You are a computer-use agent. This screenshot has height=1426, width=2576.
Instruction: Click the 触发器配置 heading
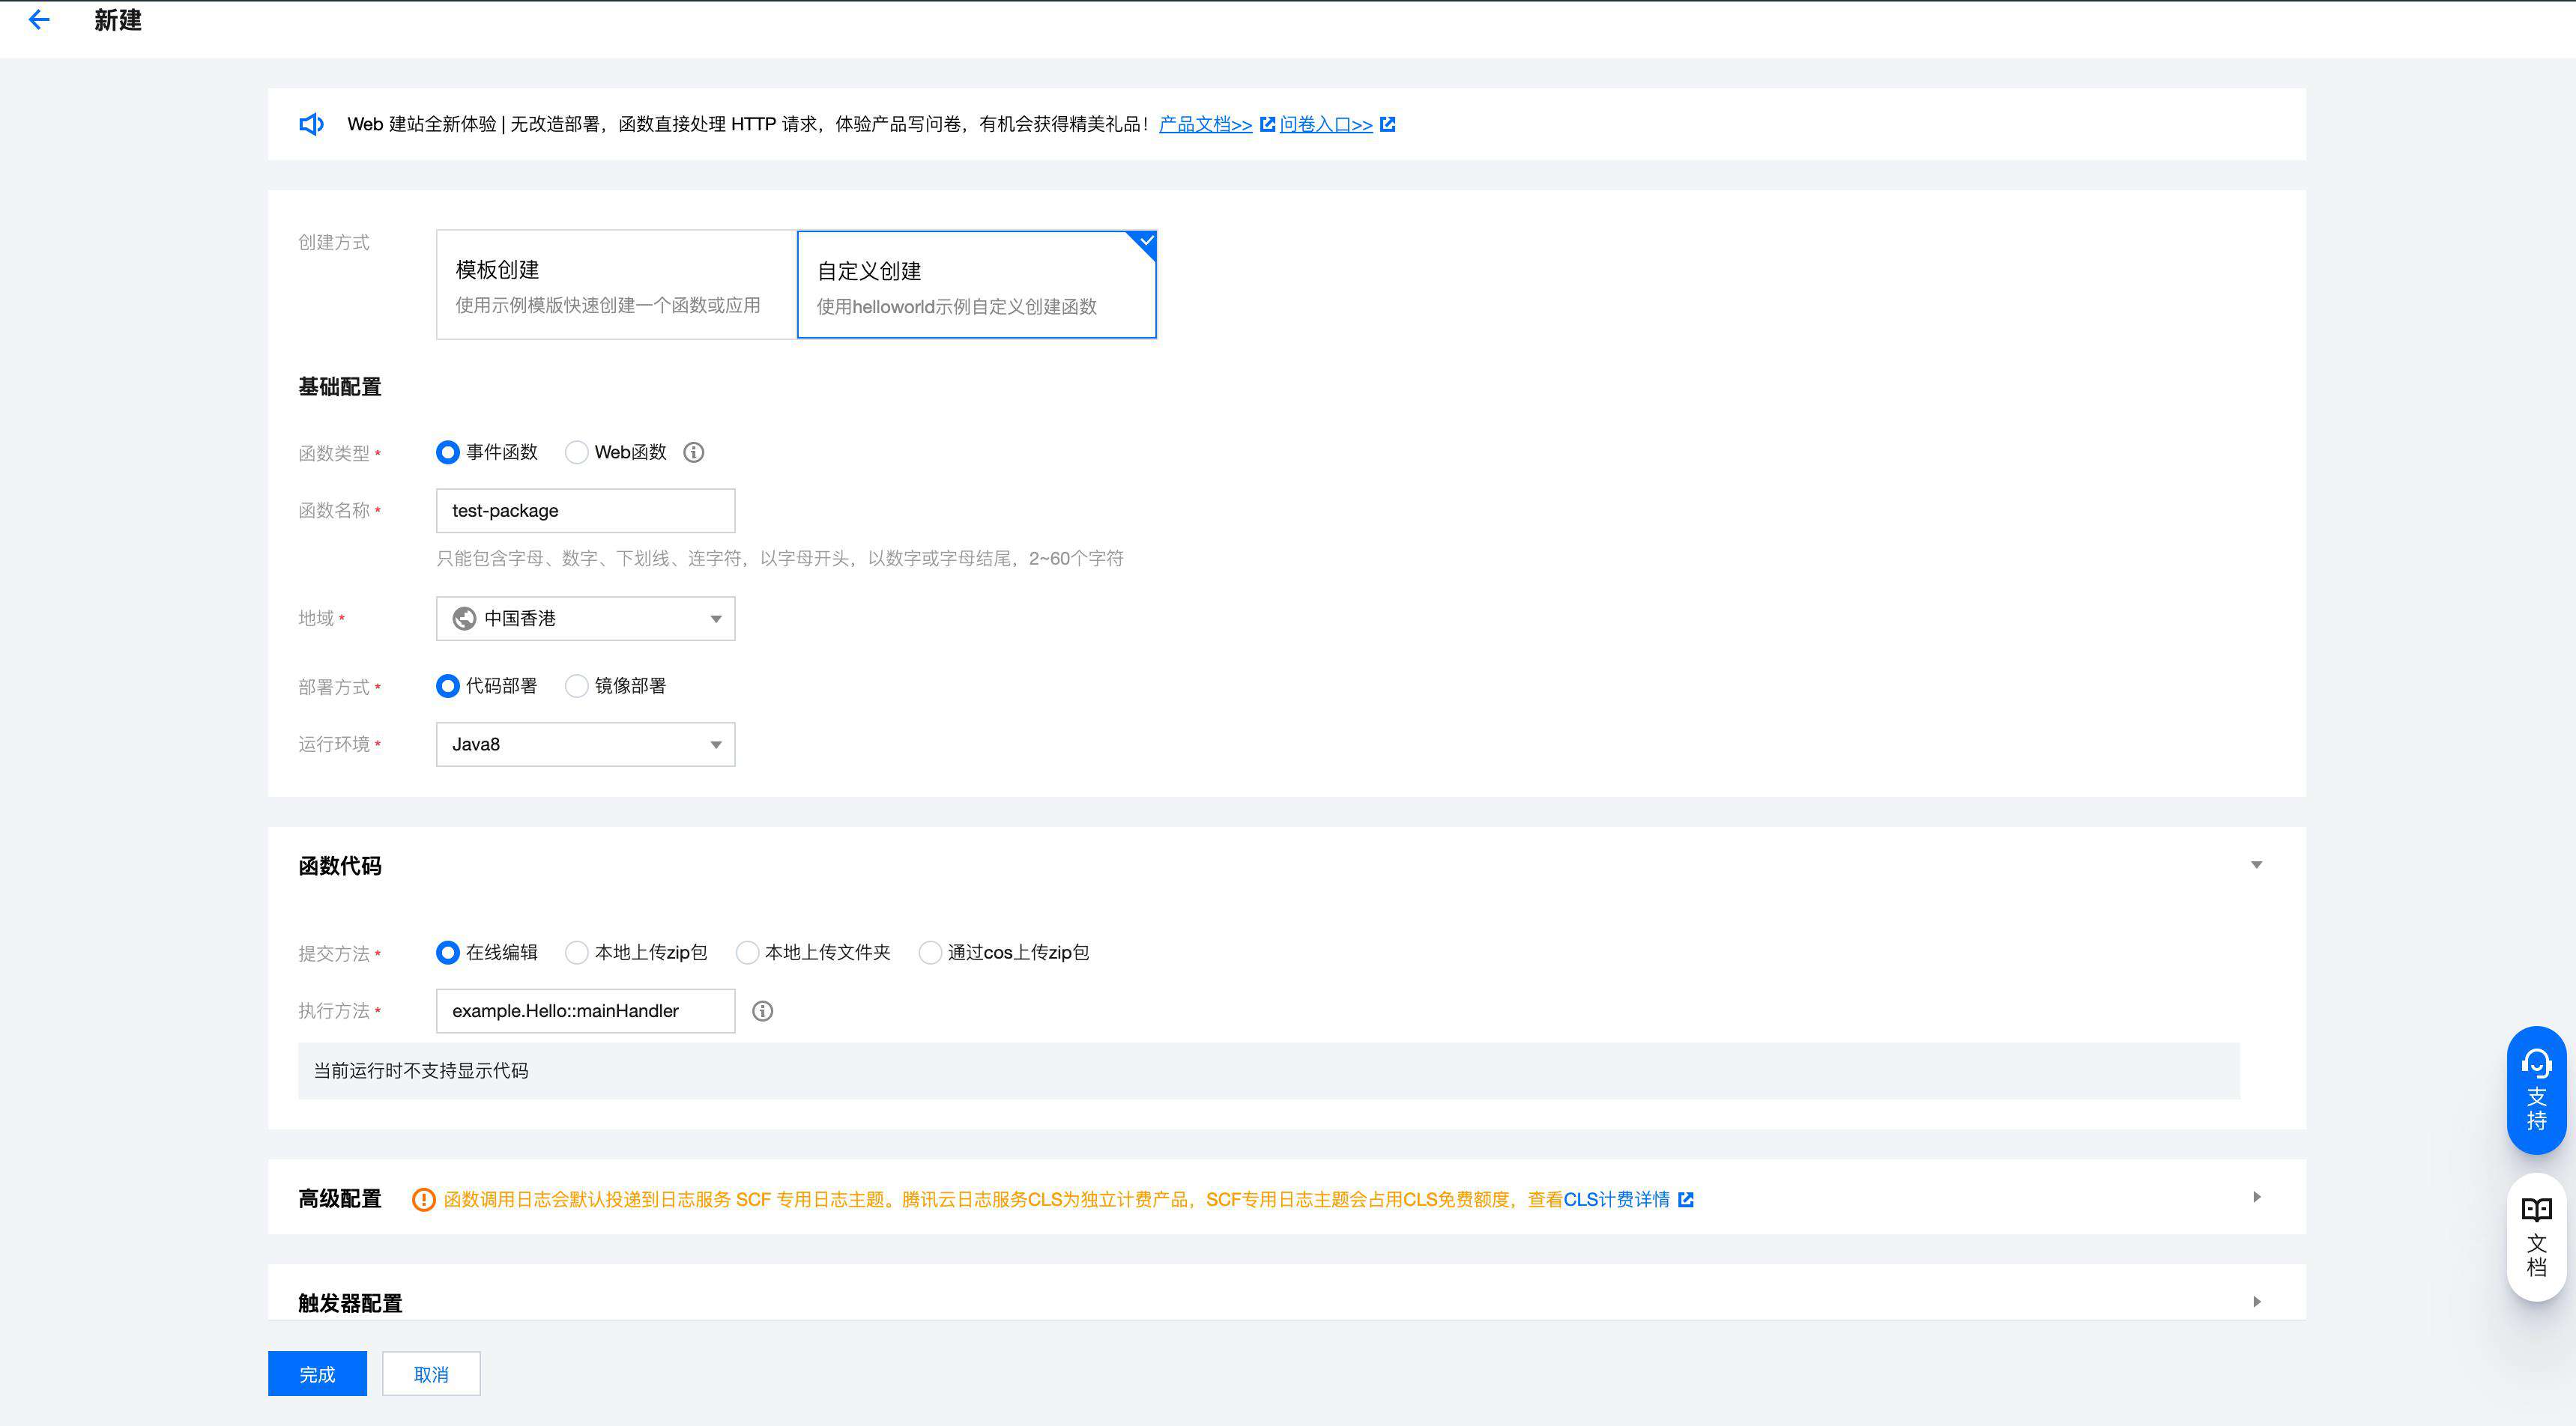point(350,1303)
